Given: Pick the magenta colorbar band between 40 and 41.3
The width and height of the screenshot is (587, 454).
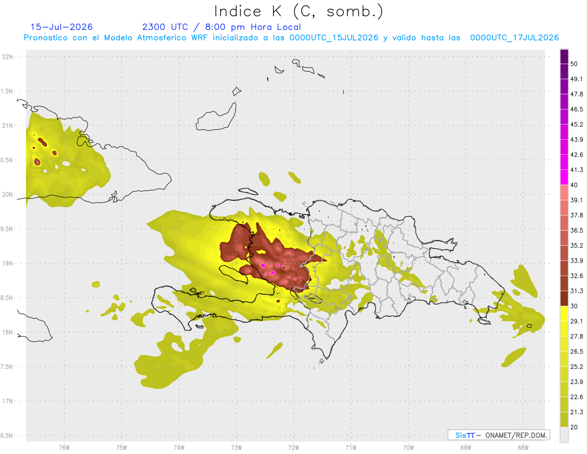Looking at the screenshot, I should [x=564, y=177].
